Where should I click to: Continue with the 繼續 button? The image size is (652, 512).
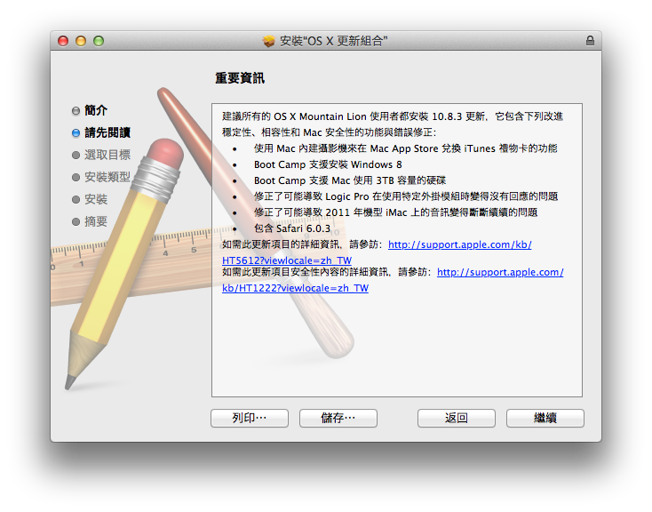545,418
